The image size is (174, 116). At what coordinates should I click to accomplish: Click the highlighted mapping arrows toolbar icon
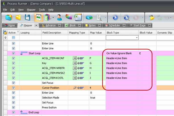point(38,17)
